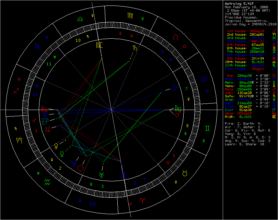Screen dimensions: 278x220
Task: Click the red Aries sign on zodiac ring
Action: coord(142,200)
